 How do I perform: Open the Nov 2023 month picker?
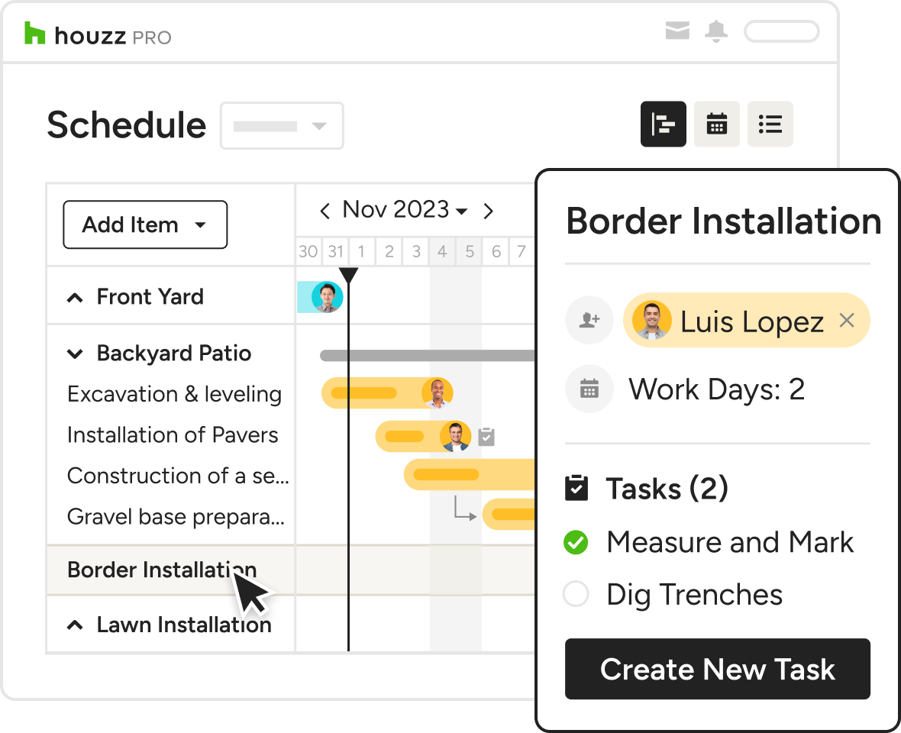405,210
